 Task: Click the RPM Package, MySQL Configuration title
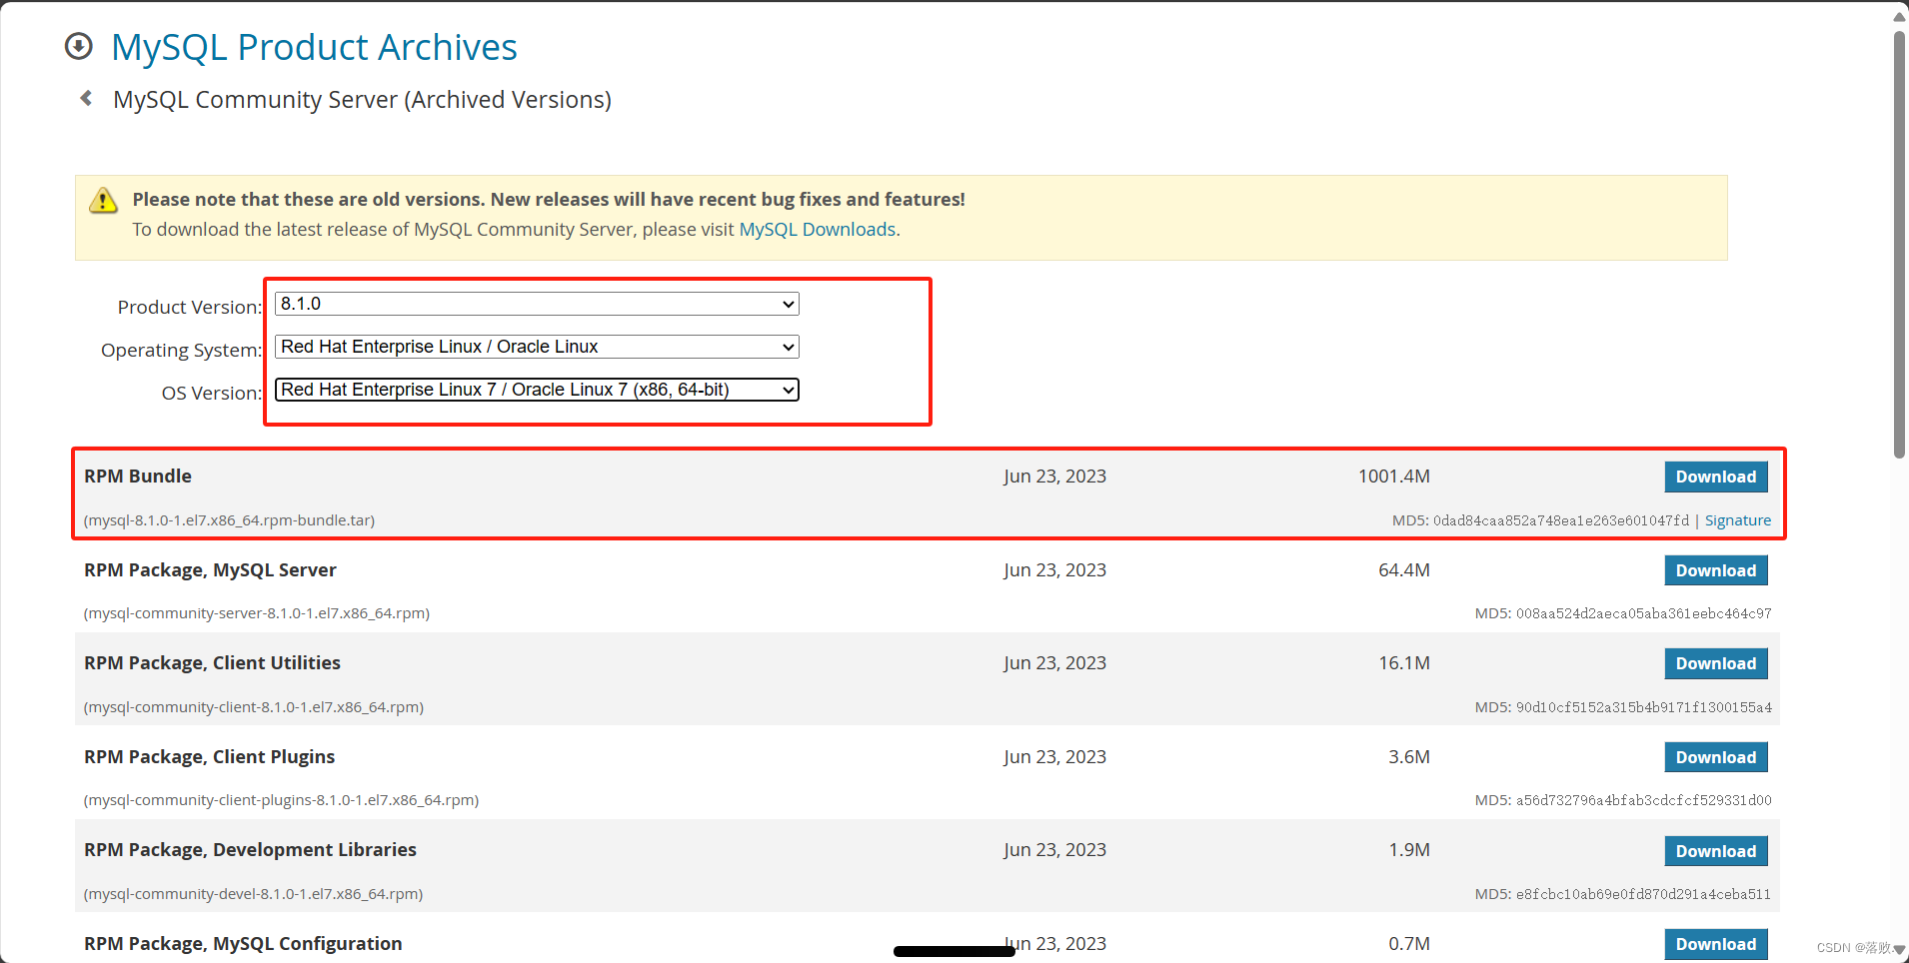point(243,944)
